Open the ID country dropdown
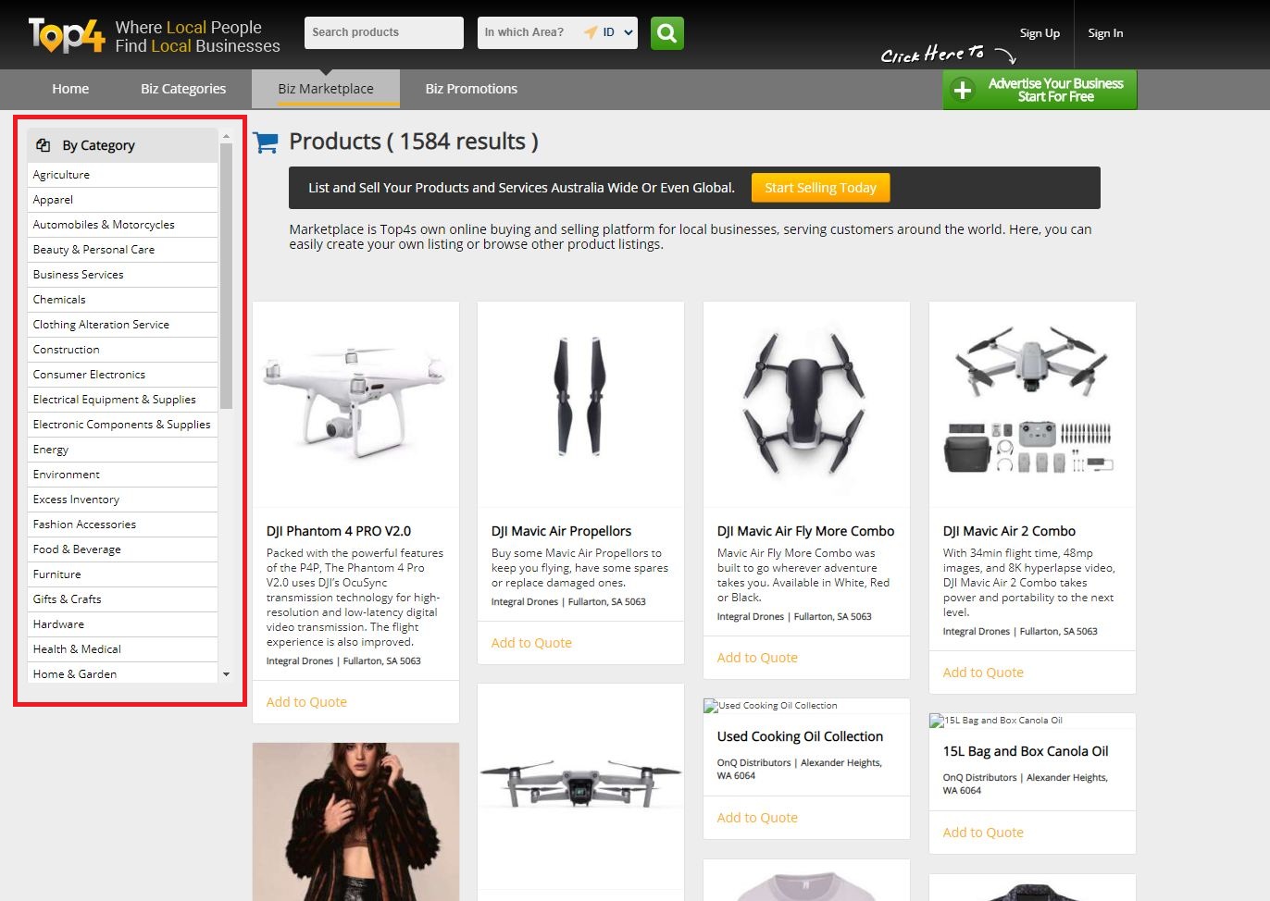The image size is (1270, 901). tap(617, 32)
